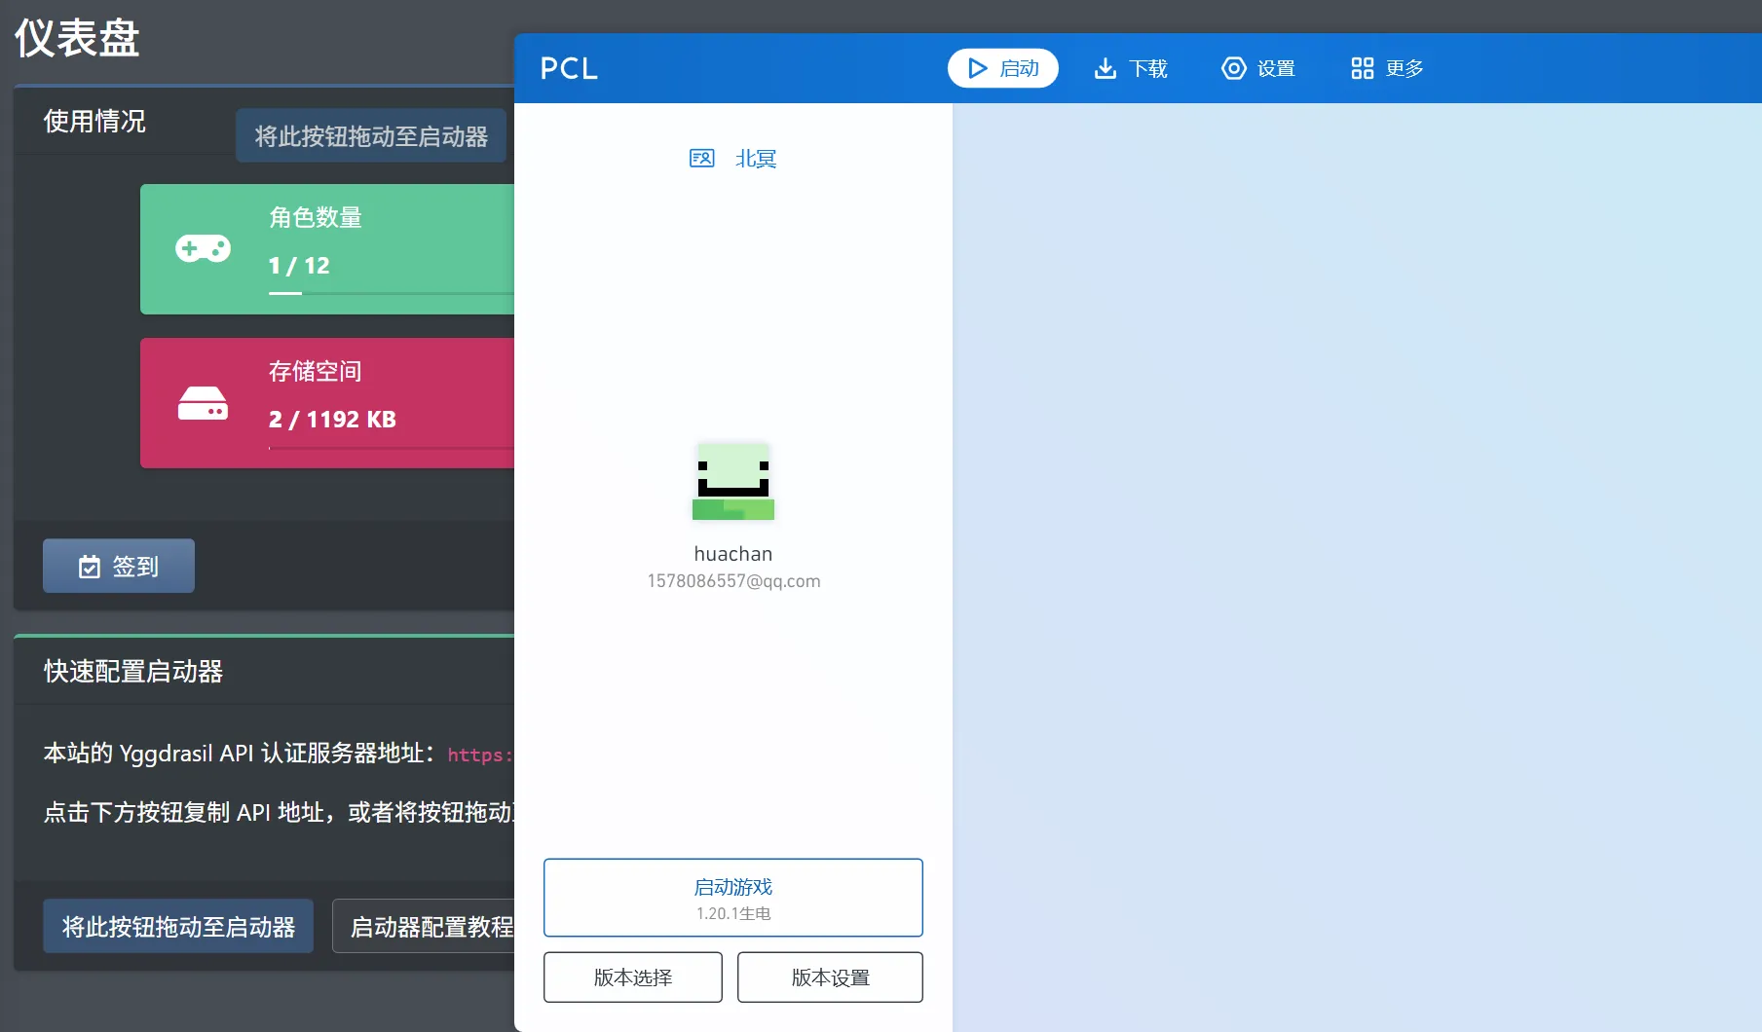Open 版本选择 to choose a version

pos(633,977)
